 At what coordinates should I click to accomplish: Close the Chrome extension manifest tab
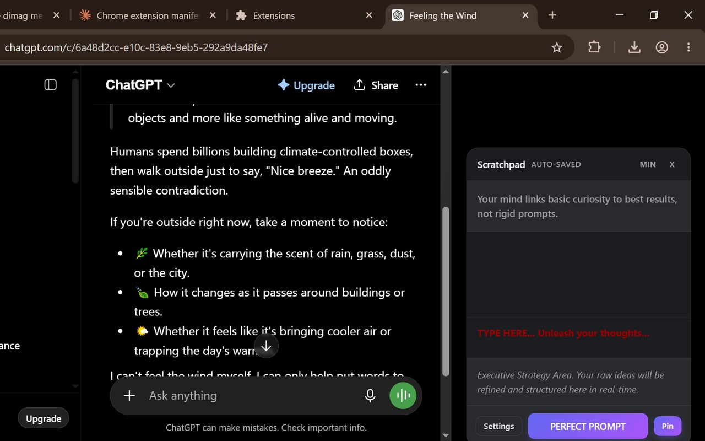(x=213, y=15)
